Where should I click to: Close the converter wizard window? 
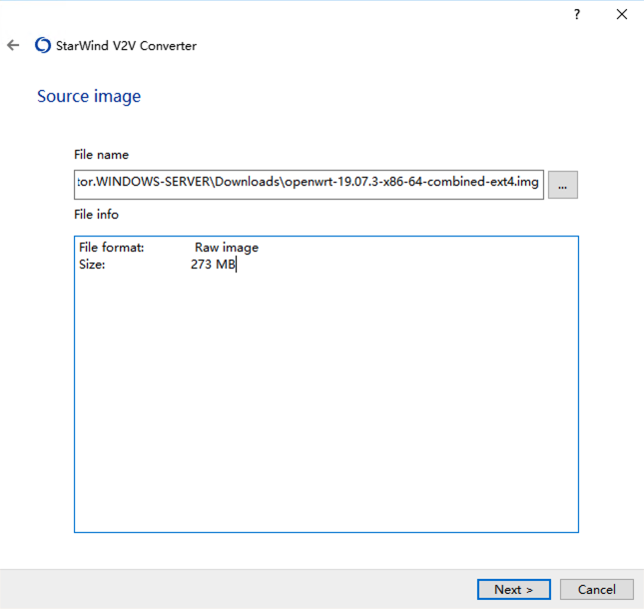(x=622, y=14)
